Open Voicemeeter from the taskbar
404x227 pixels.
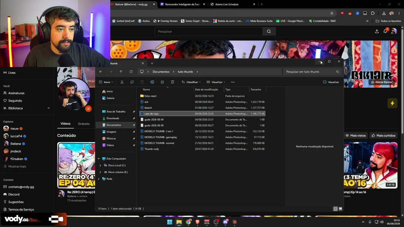coord(207,222)
